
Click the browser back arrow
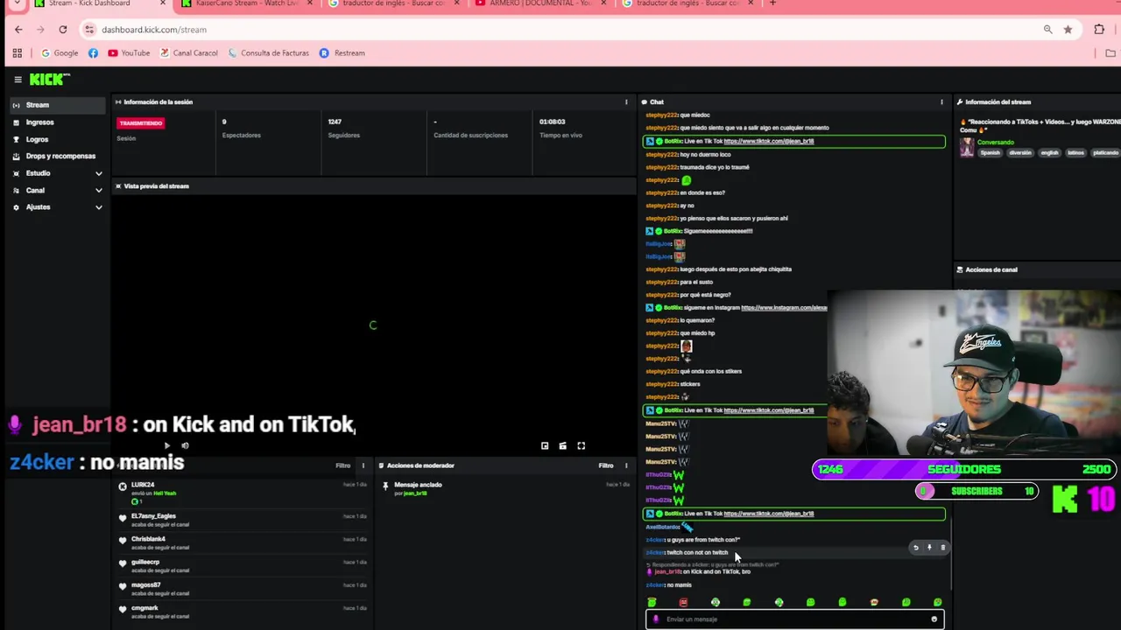[x=18, y=30]
